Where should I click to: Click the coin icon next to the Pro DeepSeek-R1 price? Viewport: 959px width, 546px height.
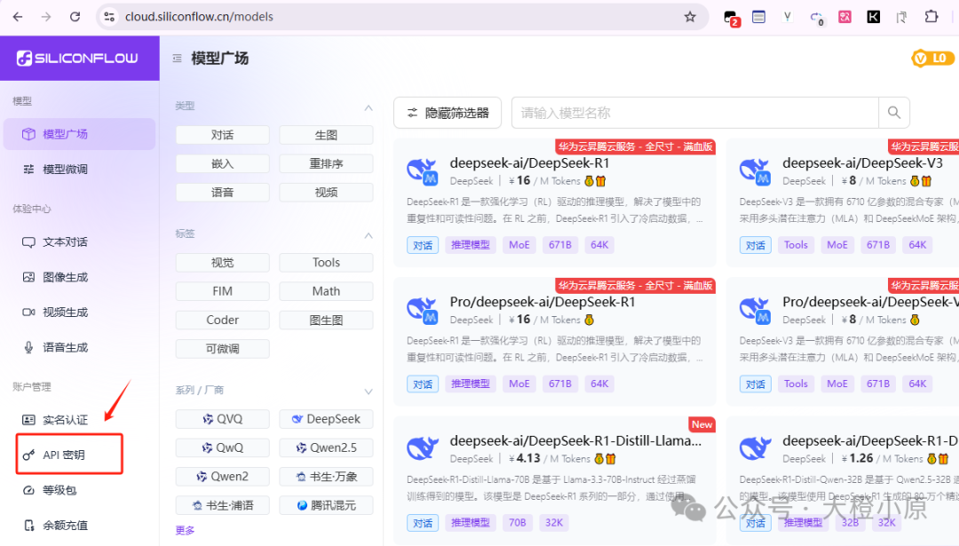pyautogui.click(x=589, y=320)
